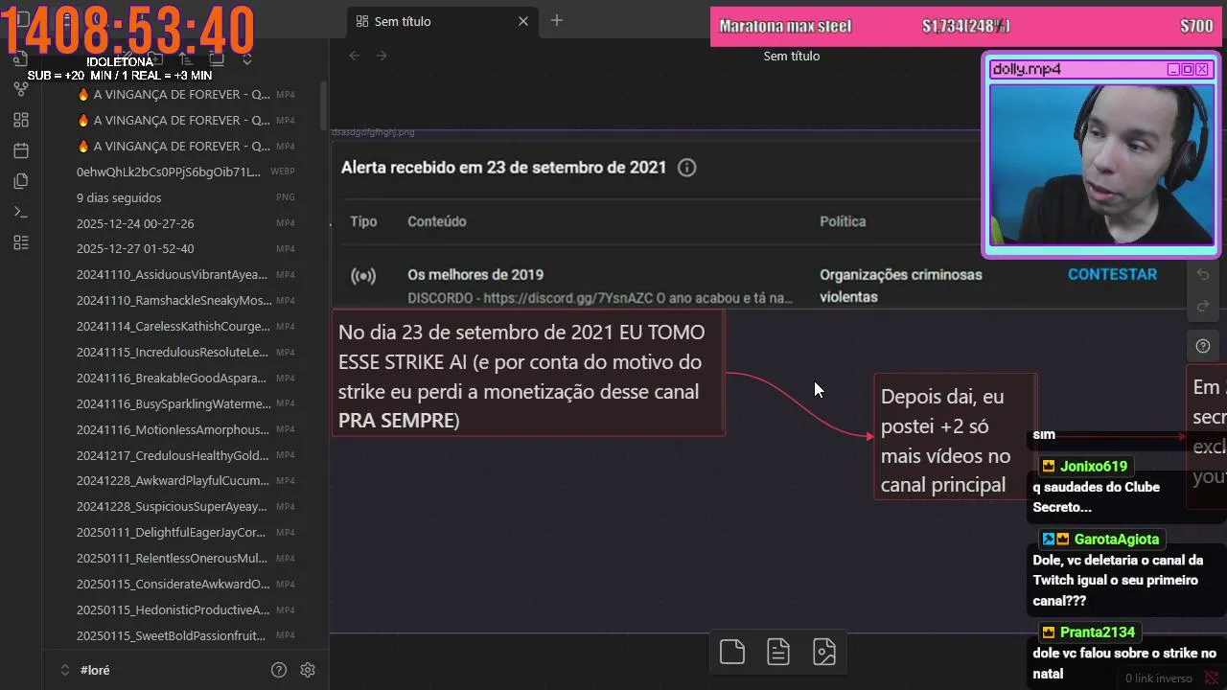Click the canvas grid ribbon icon
The width and height of the screenshot is (1227, 690).
[x=21, y=120]
